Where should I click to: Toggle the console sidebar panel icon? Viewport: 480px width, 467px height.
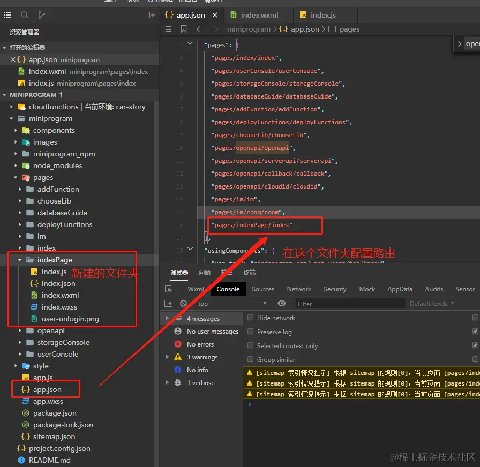click(x=169, y=304)
